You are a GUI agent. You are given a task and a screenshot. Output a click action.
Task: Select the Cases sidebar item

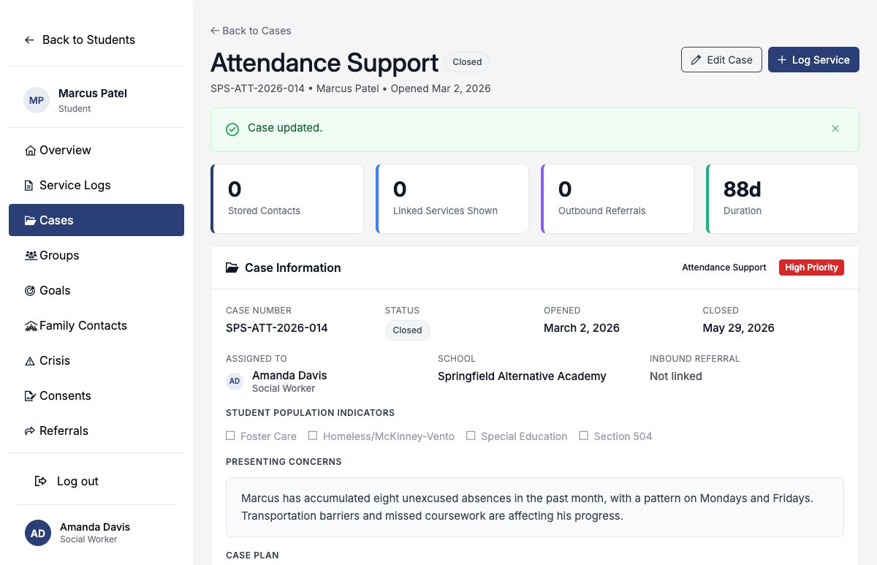[96, 221]
